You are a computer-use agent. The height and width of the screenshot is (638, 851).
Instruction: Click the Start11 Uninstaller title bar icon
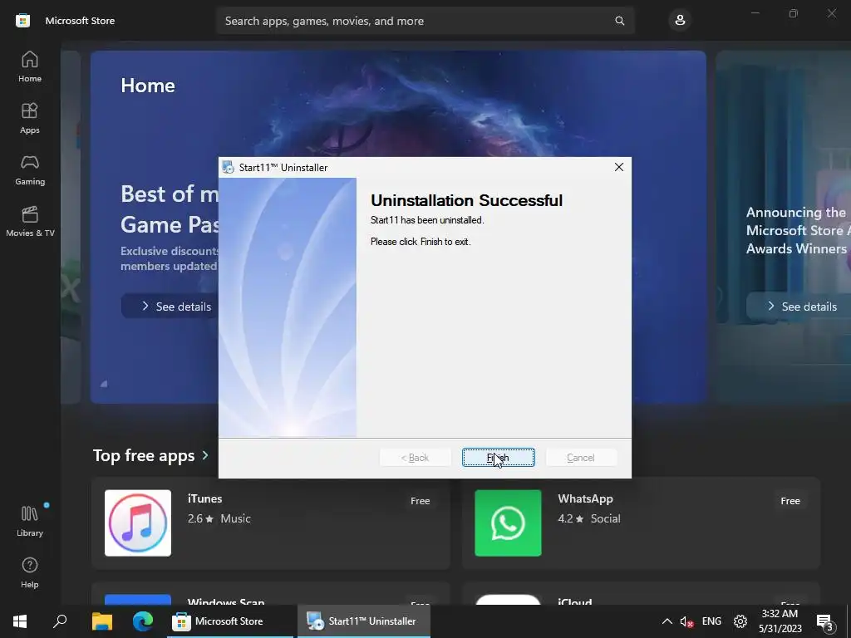pos(228,167)
